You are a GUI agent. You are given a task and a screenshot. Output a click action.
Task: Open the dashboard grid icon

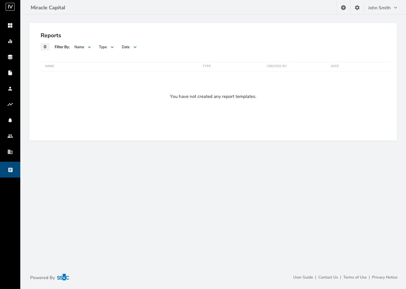coord(10,25)
